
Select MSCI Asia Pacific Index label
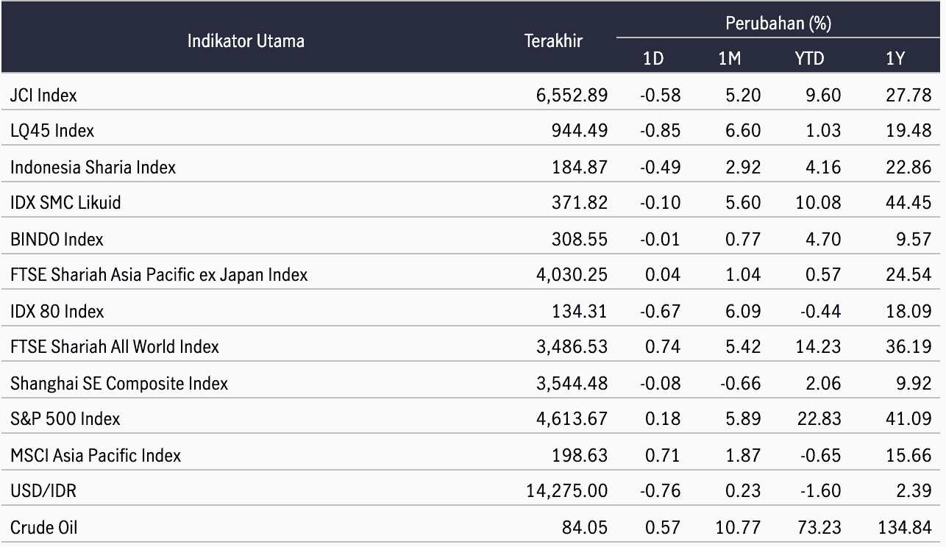click(96, 455)
